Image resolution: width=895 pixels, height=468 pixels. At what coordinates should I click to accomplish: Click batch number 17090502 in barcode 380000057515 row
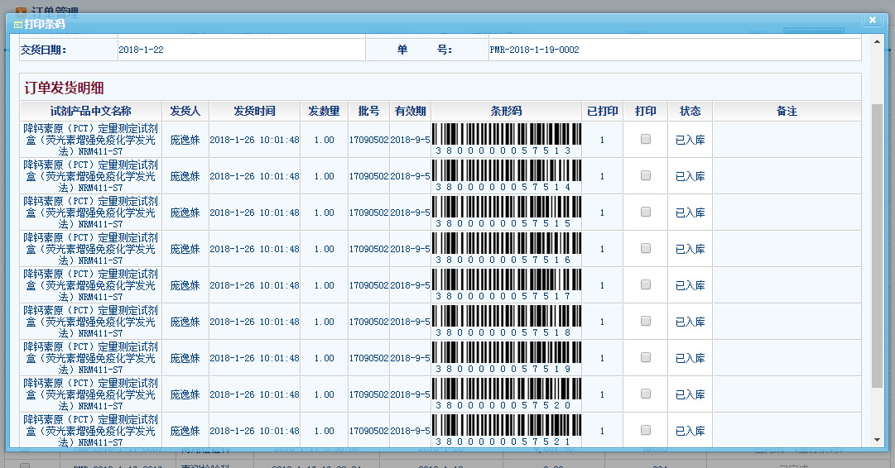pyautogui.click(x=368, y=213)
